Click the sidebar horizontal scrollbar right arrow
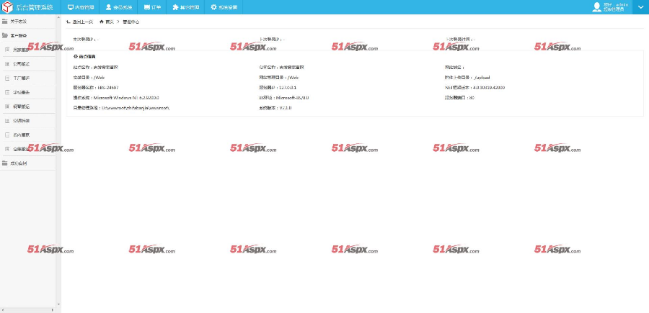The image size is (649, 313). point(53,309)
